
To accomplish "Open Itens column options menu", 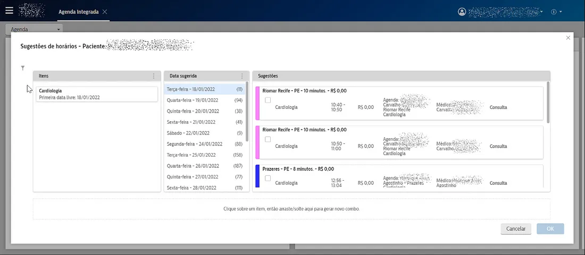I will click(x=154, y=76).
